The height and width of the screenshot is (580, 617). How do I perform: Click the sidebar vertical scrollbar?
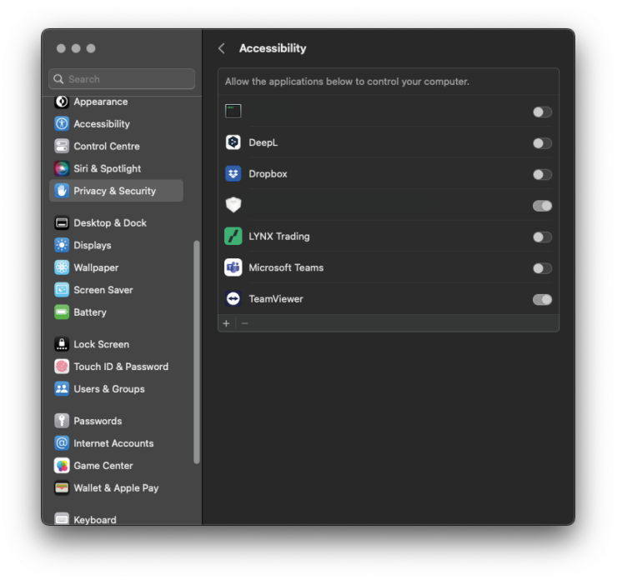tap(197, 350)
